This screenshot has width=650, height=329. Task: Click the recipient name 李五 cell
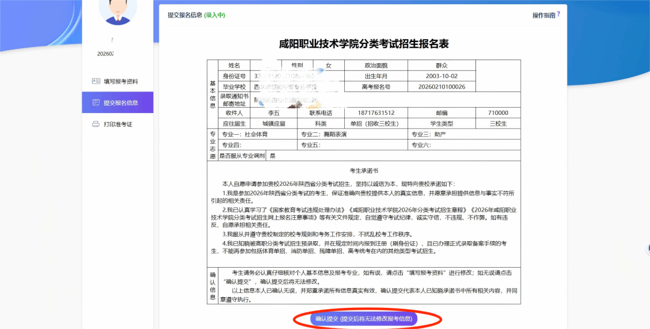click(x=274, y=113)
